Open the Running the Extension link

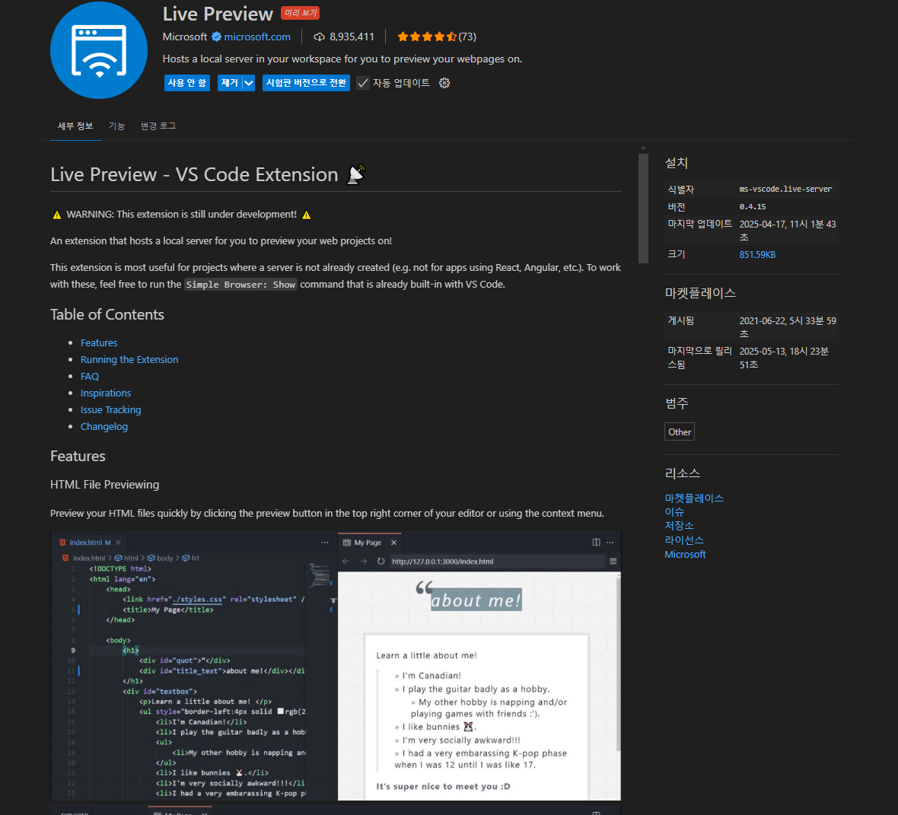click(129, 359)
